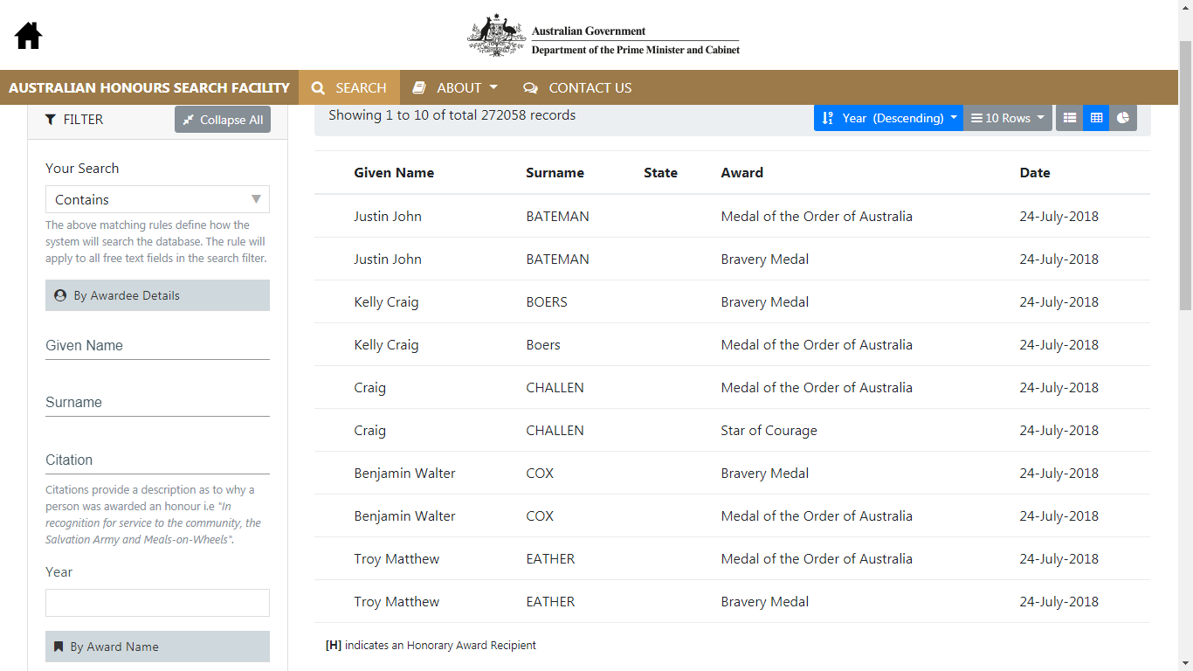
Task: Click the Citation input field
Action: 157,460
